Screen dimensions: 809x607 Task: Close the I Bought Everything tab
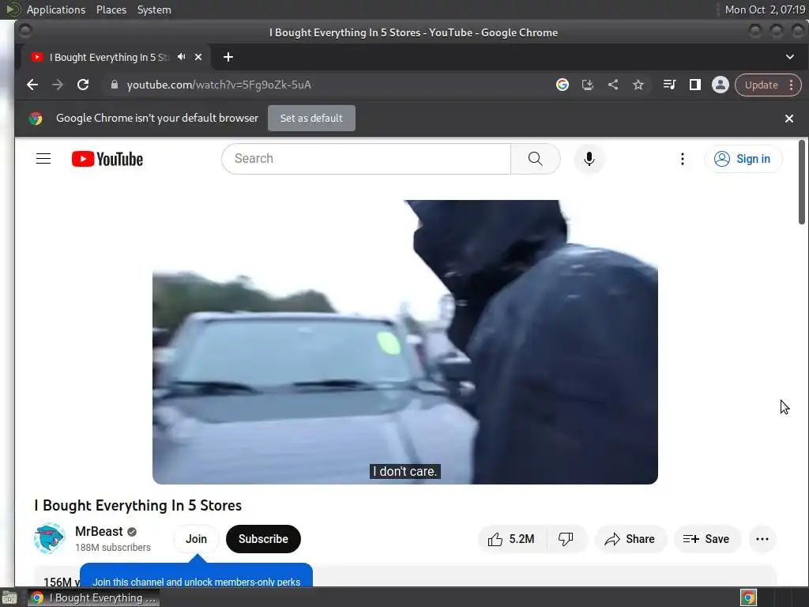pyautogui.click(x=198, y=57)
